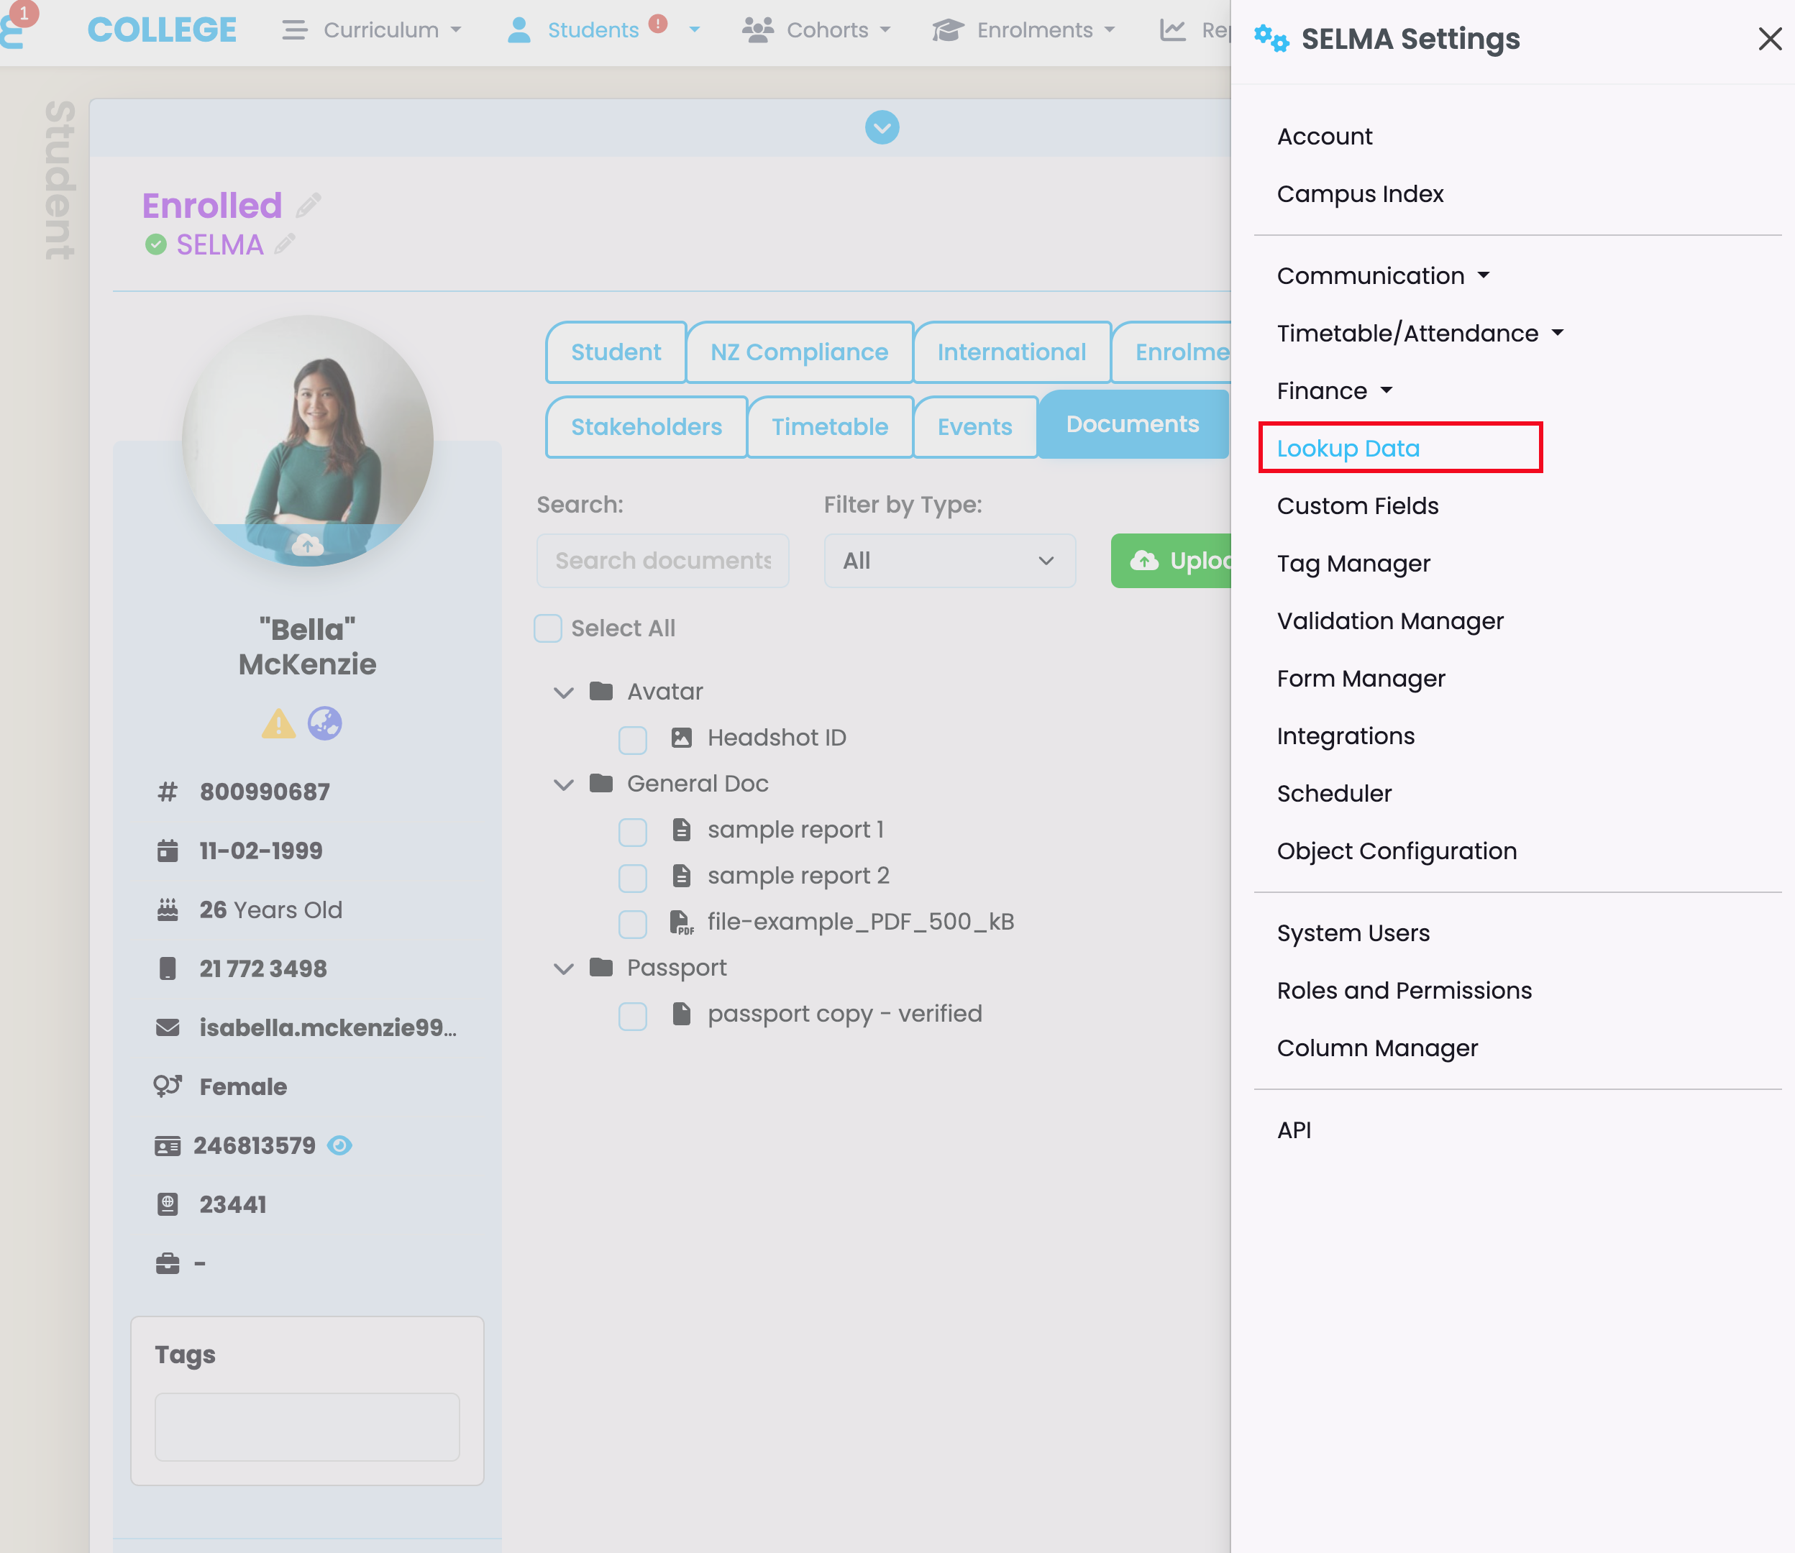This screenshot has height=1553, width=1795.
Task: Expand the Communication settings submenu
Action: tap(1382, 275)
